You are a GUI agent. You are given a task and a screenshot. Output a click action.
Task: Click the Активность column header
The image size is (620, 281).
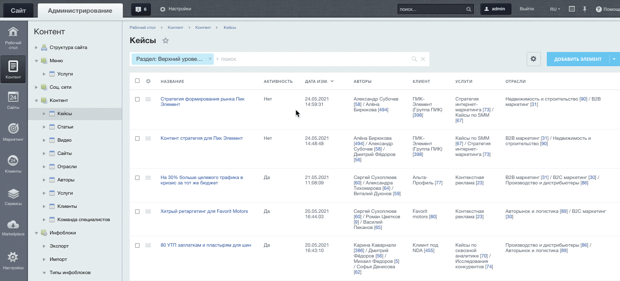click(278, 81)
